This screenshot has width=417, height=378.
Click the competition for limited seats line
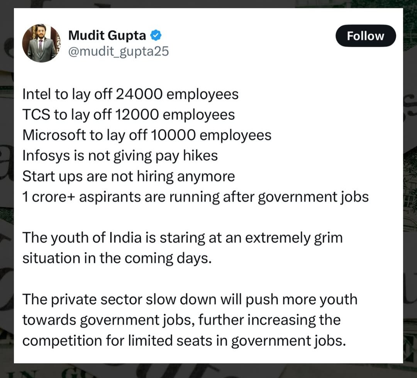184,341
